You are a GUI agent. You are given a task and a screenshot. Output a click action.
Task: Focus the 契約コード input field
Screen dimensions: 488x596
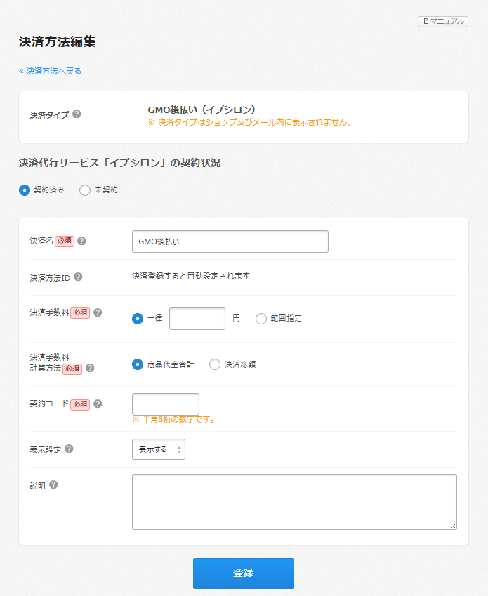point(166,404)
